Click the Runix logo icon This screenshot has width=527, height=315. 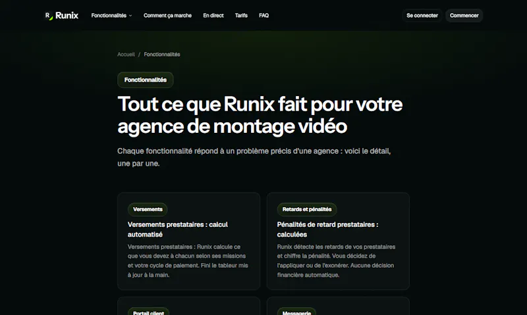49,16
